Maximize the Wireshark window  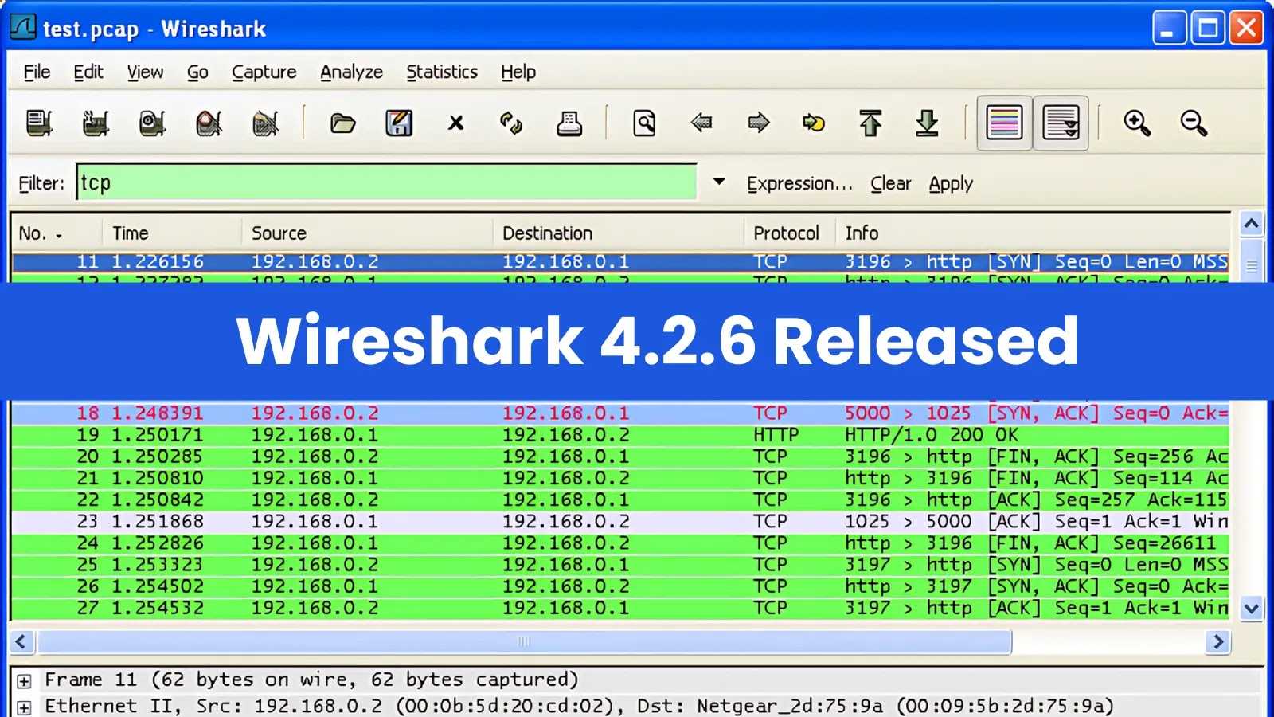(1208, 29)
